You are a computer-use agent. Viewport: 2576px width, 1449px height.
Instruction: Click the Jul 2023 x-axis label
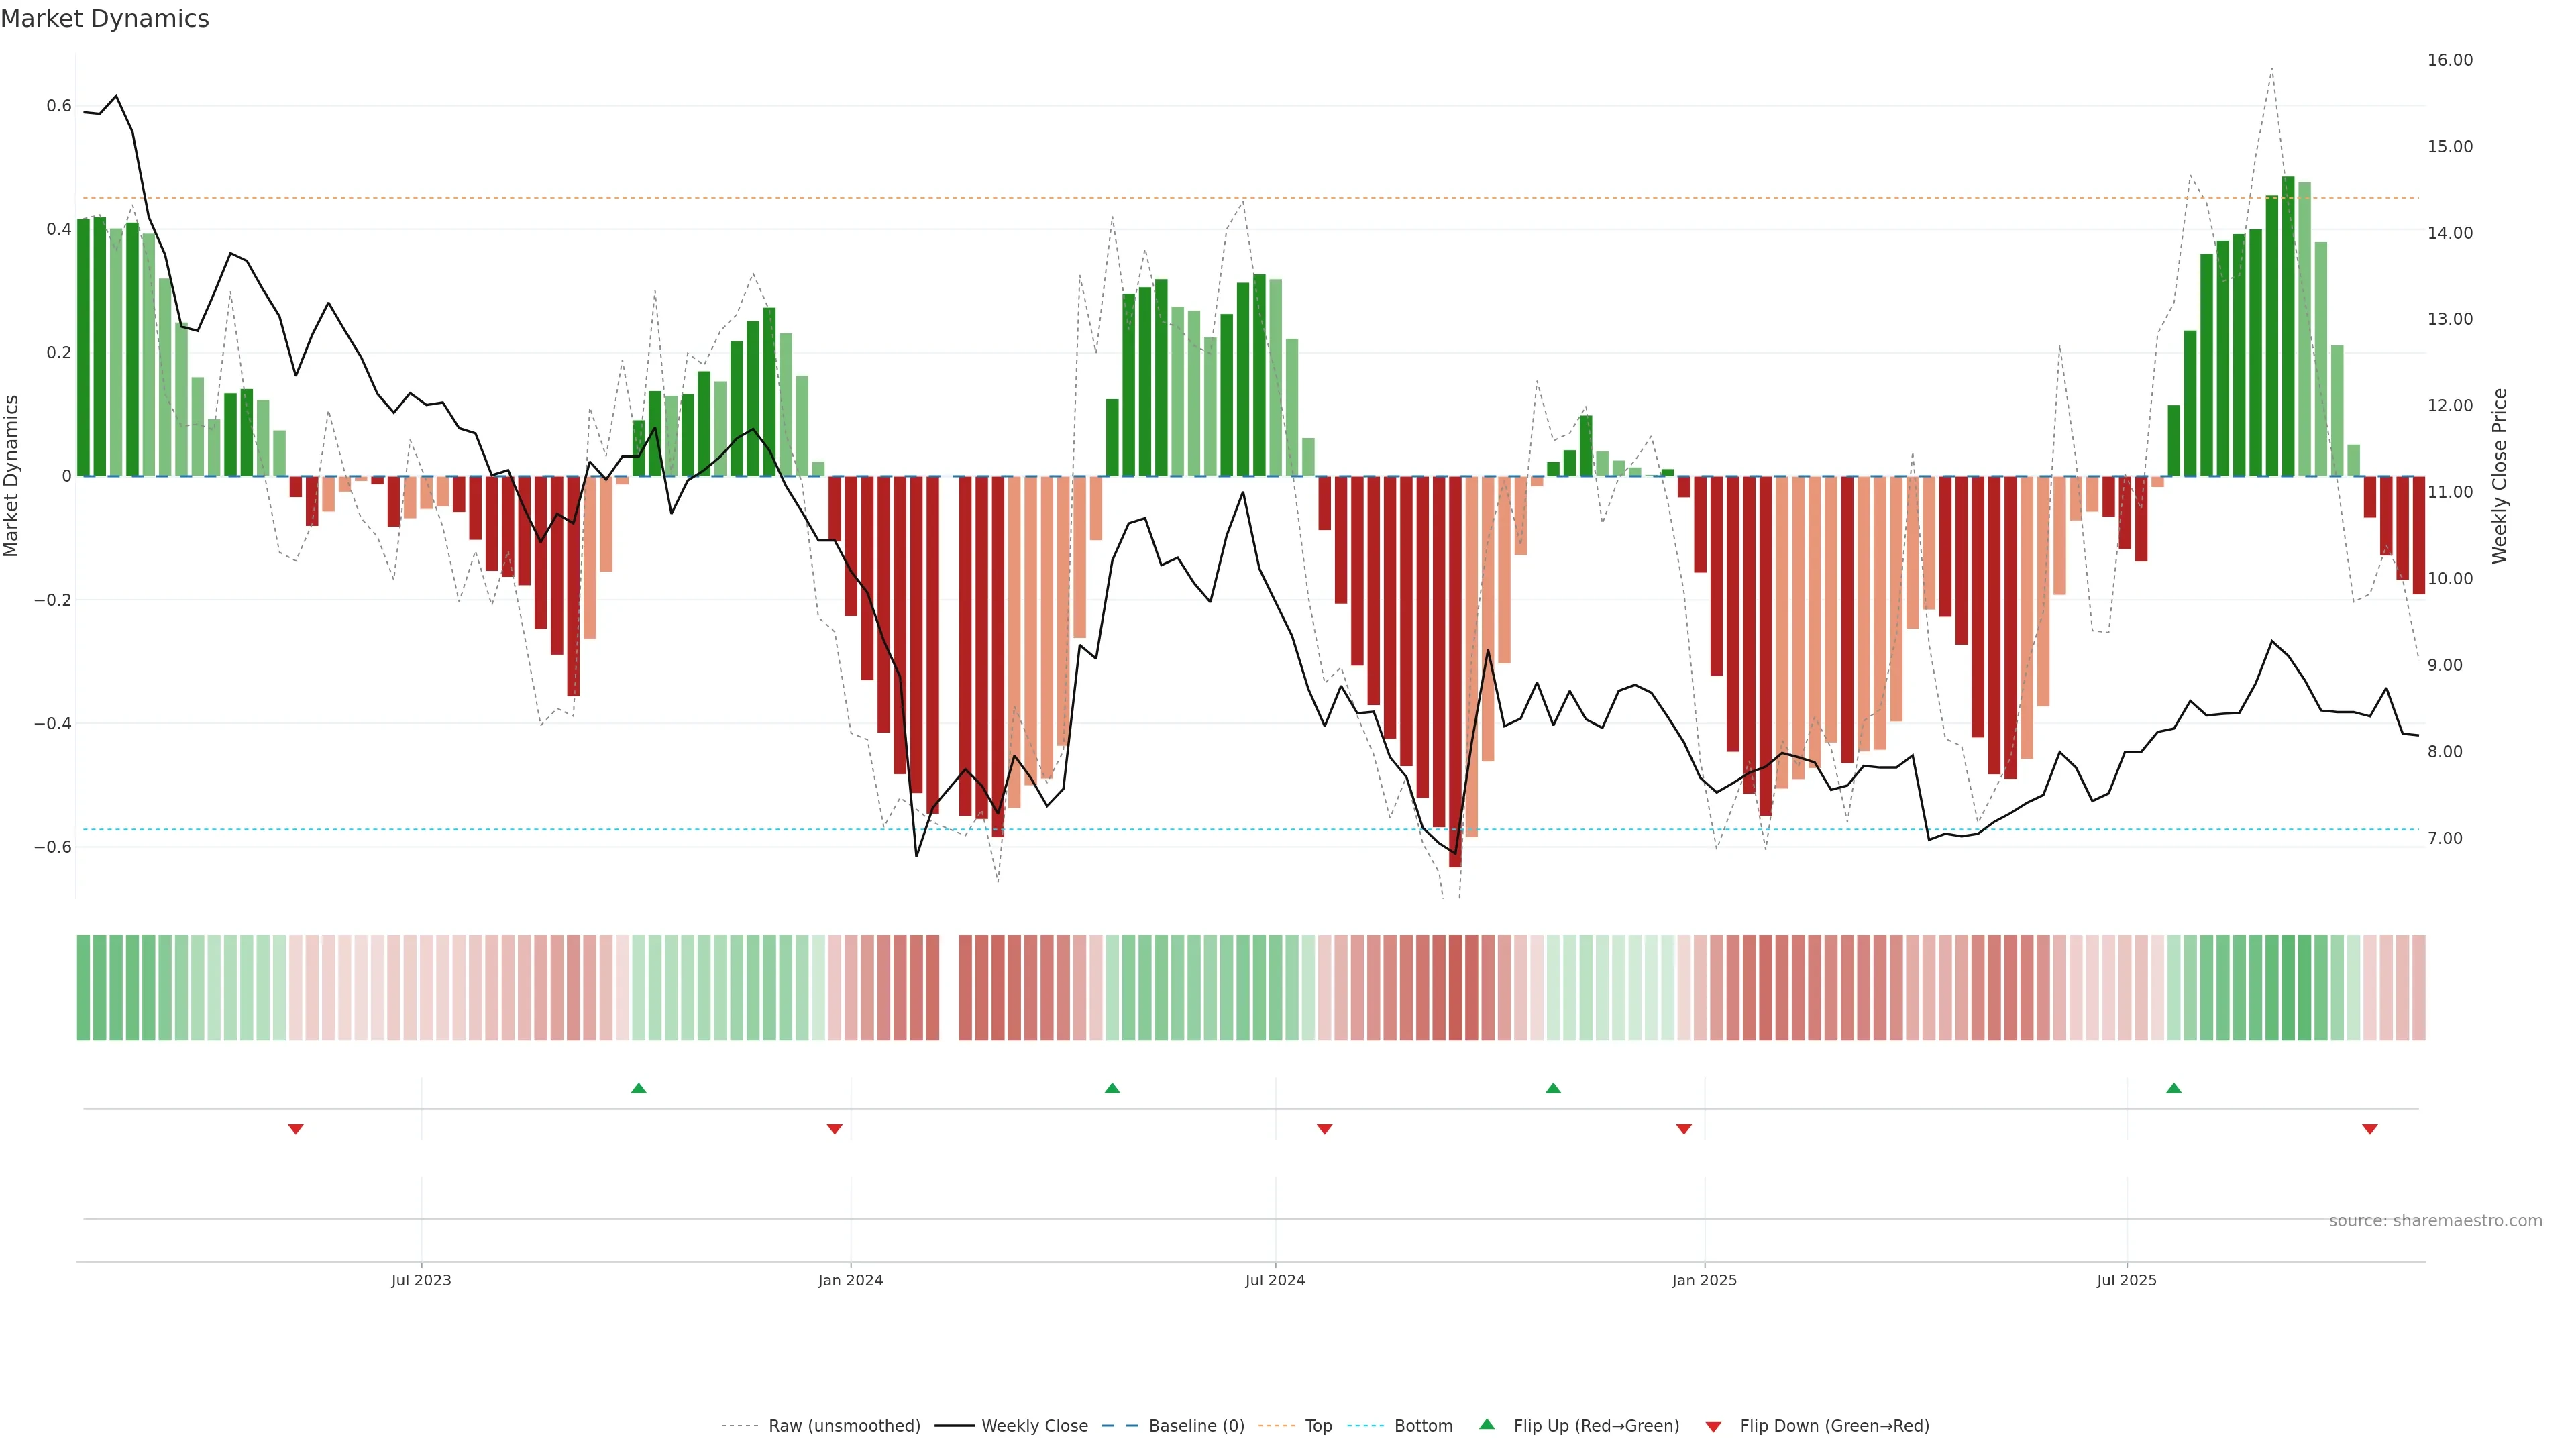pos(421,1280)
